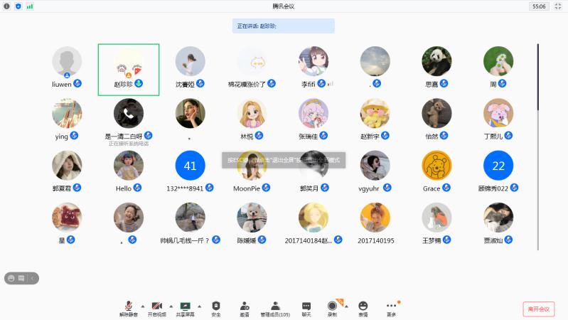This screenshot has width=568, height=320.
Task: Open the 更多 more options menu
Action: [391, 307]
